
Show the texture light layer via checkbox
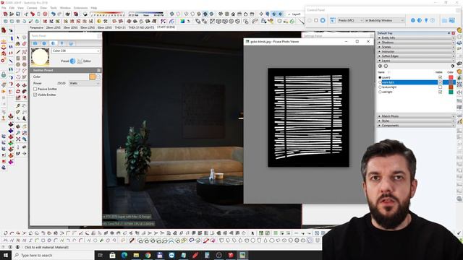click(x=441, y=87)
